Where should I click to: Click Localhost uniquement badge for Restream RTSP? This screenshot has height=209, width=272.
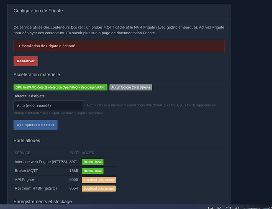click(x=99, y=189)
